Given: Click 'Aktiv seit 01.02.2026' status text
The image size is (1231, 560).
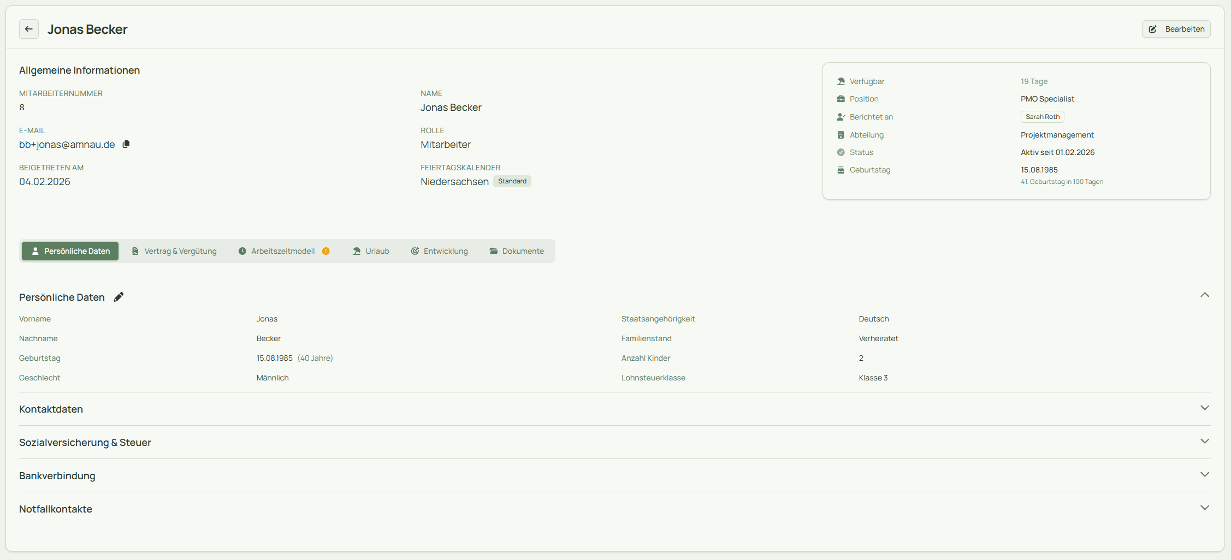Looking at the screenshot, I should pyautogui.click(x=1057, y=152).
